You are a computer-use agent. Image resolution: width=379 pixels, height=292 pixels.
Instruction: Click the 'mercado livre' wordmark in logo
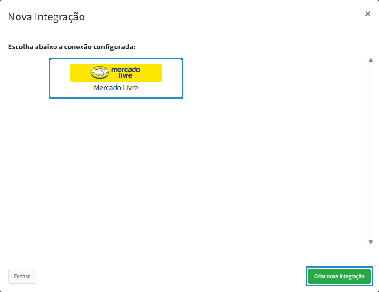(126, 73)
